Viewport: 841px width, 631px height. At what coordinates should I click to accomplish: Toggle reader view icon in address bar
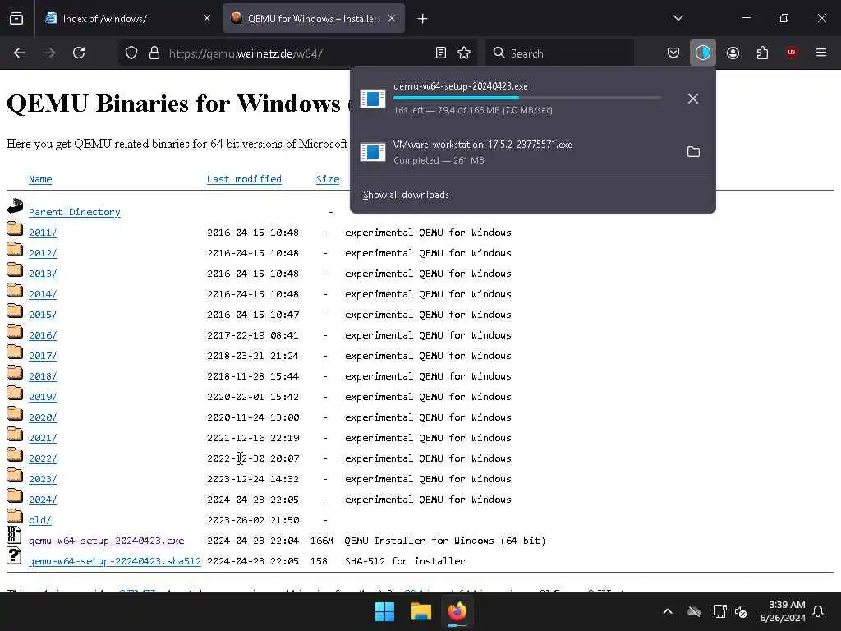(x=441, y=53)
